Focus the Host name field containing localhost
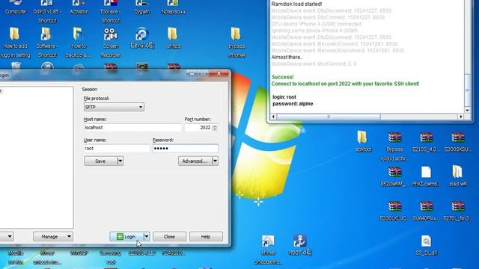 (132, 128)
